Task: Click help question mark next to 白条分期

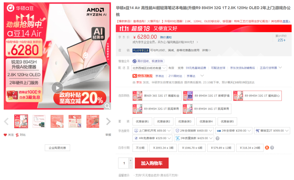Action: point(272,148)
